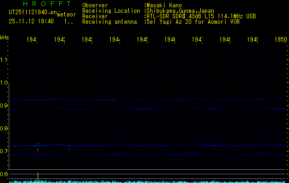Click the 0.7 frequency axis label

click(5, 151)
